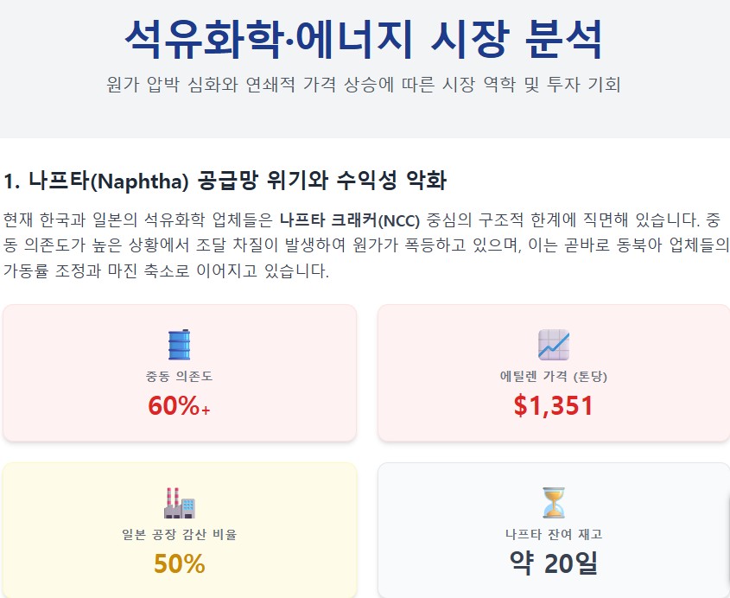Click the factory icon
Screen dimensions: 730x598
(x=179, y=502)
